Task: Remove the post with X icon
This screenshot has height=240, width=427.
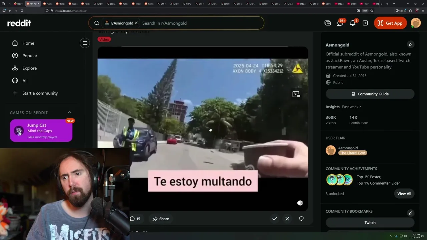Action: pos(287,219)
